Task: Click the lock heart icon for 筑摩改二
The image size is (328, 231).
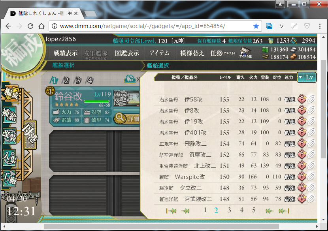Action: (x=302, y=154)
